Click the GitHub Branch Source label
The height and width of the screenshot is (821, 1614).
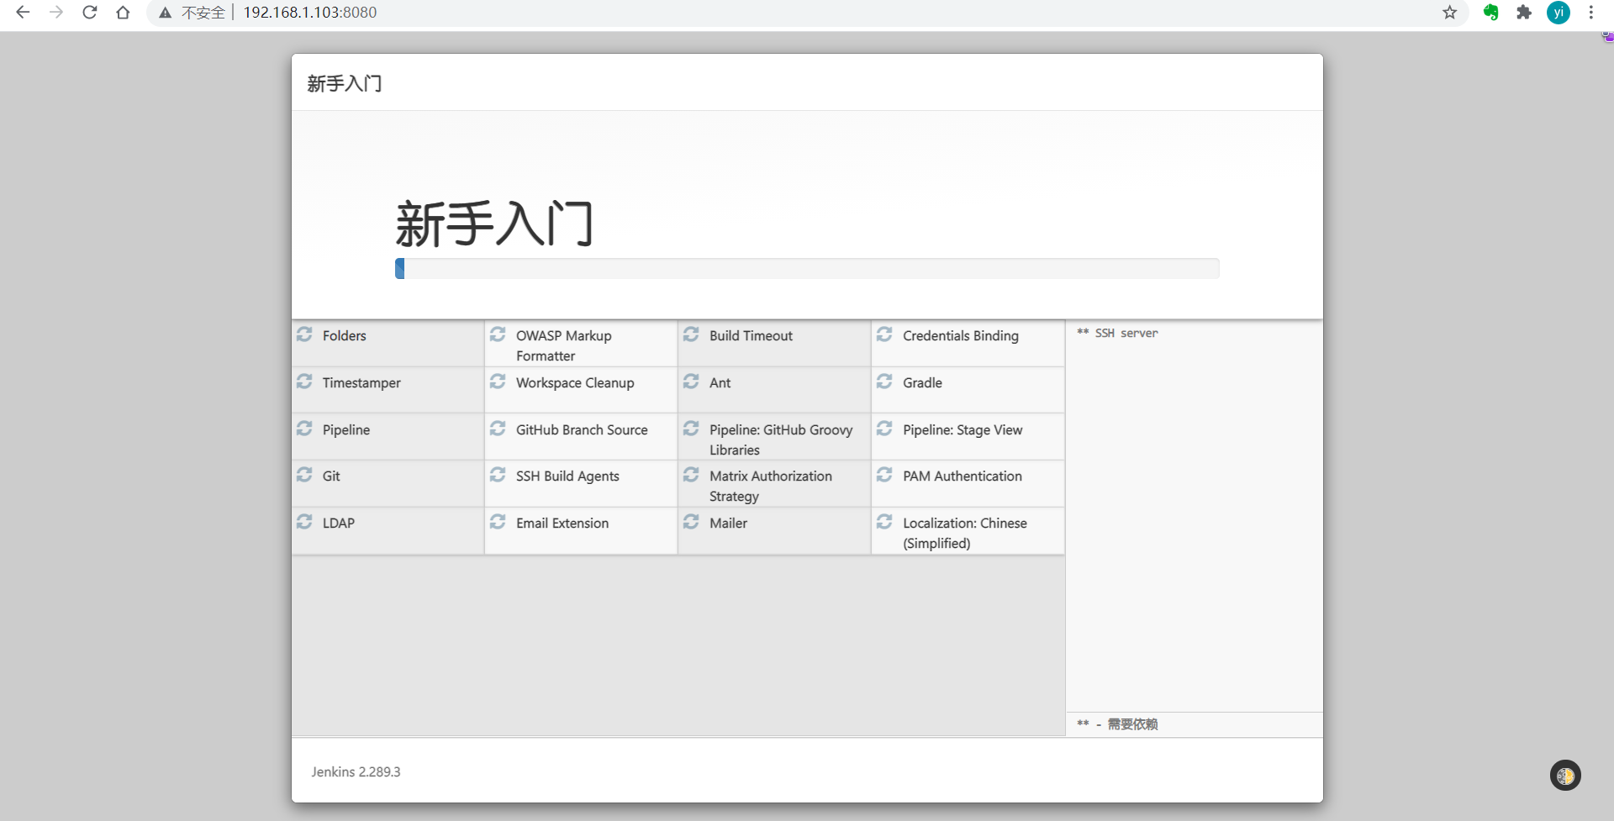coord(582,430)
